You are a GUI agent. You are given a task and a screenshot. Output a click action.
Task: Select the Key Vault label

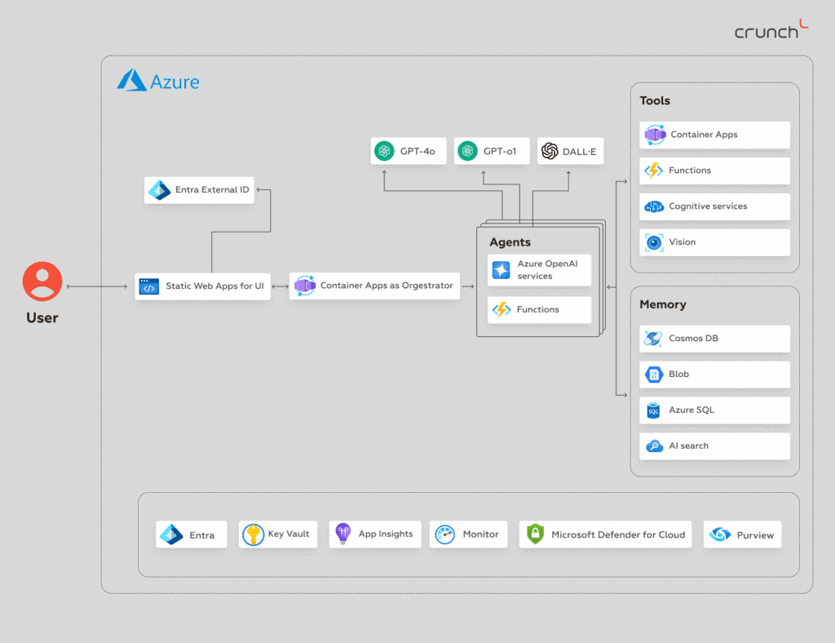pyautogui.click(x=288, y=534)
